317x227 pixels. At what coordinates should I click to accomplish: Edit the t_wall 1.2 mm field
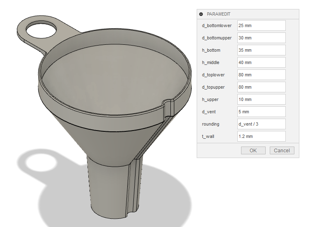coord(262,136)
